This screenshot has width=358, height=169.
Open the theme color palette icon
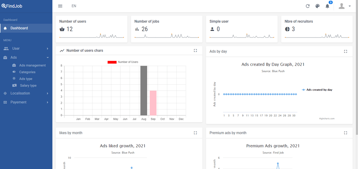[x=317, y=6]
